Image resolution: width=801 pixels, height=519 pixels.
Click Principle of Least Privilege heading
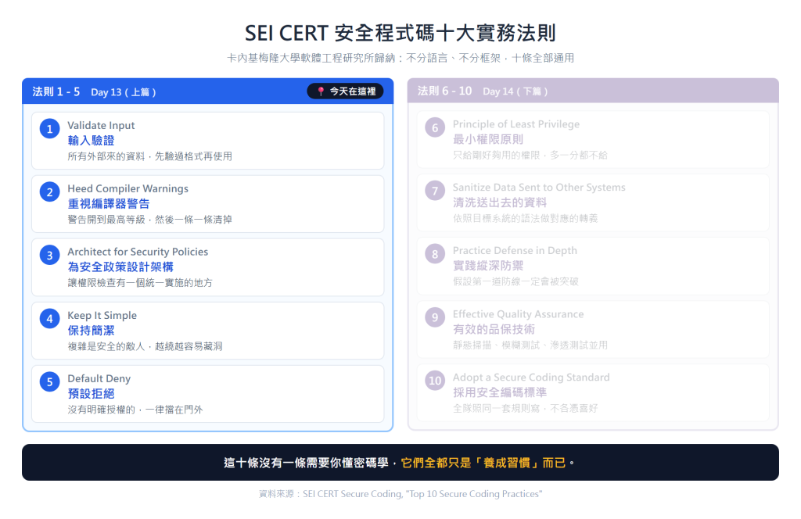[516, 124]
